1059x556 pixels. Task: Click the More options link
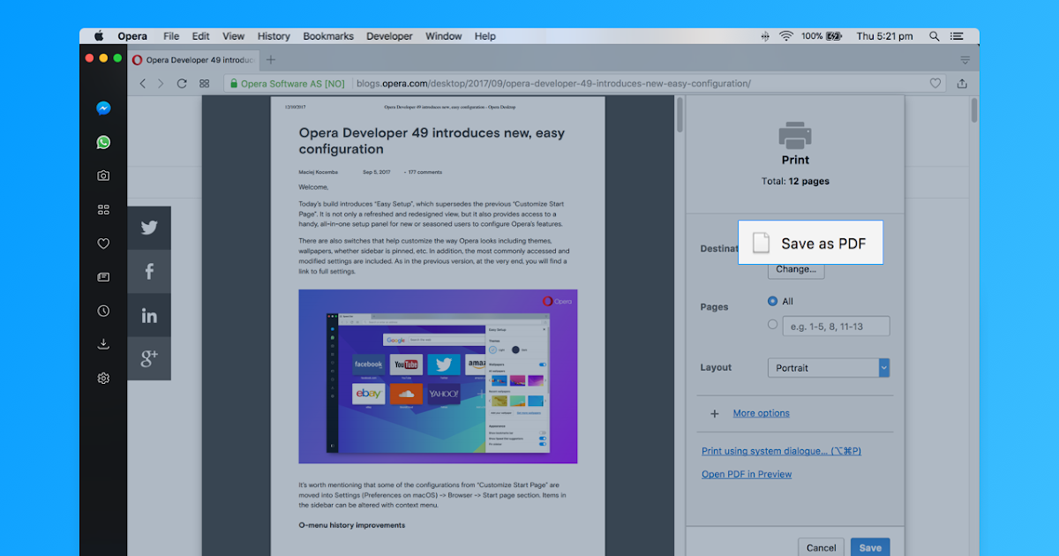point(762,413)
